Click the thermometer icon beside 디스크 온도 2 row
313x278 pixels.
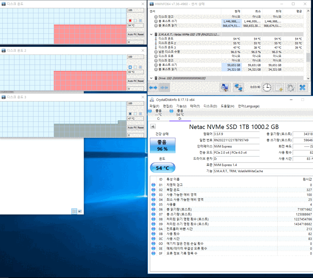(156, 43)
